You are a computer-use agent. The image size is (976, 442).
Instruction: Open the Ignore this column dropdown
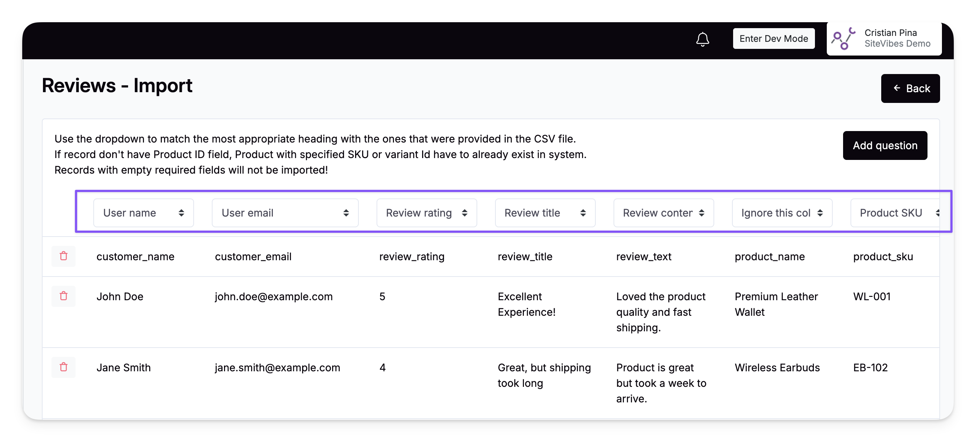pos(782,213)
